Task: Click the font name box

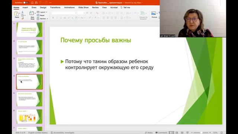Action: [64, 13]
